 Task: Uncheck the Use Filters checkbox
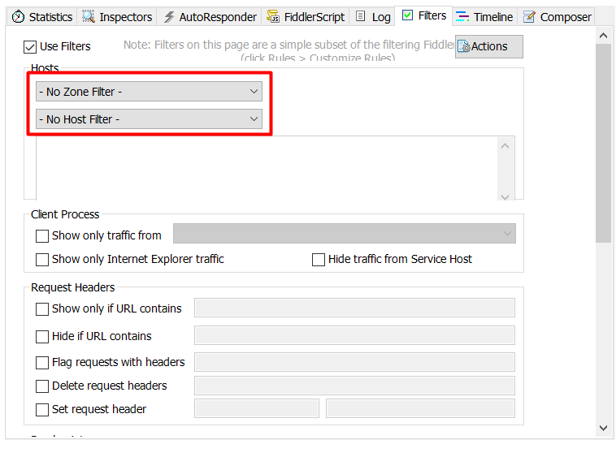click(30, 47)
